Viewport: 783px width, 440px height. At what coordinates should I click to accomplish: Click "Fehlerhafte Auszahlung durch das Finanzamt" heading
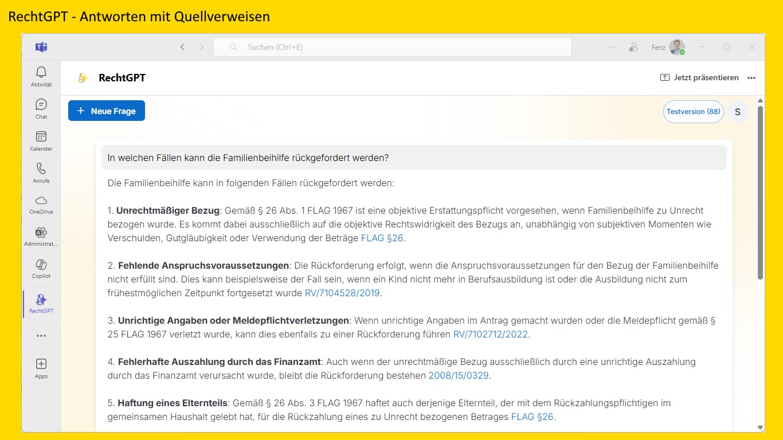coord(219,362)
